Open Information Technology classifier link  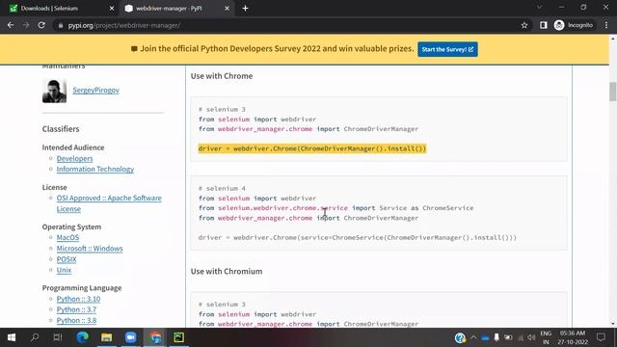pyautogui.click(x=95, y=170)
